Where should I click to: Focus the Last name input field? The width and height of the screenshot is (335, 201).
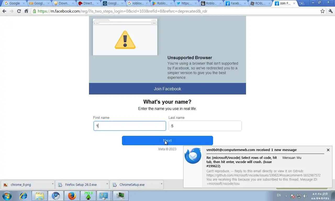[205, 126]
